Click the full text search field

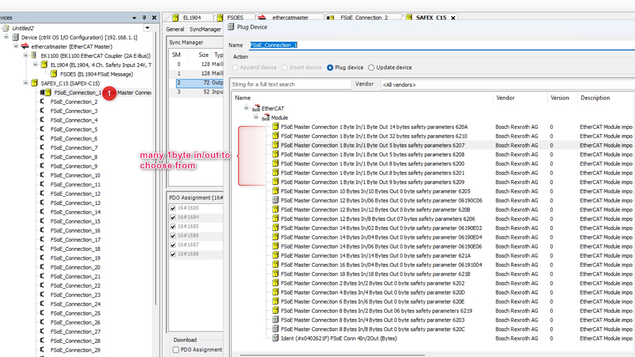coord(290,84)
